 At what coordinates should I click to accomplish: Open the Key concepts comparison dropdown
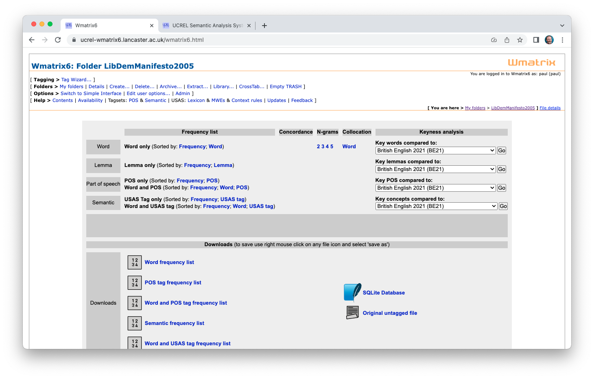coord(436,206)
